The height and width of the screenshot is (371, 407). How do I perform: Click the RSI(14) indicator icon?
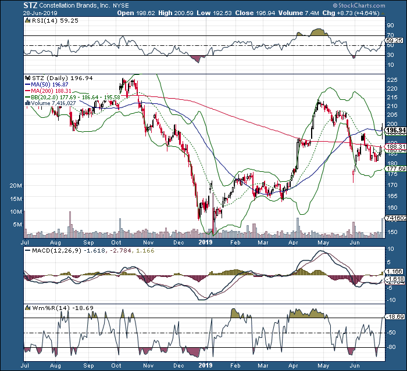pos(27,21)
